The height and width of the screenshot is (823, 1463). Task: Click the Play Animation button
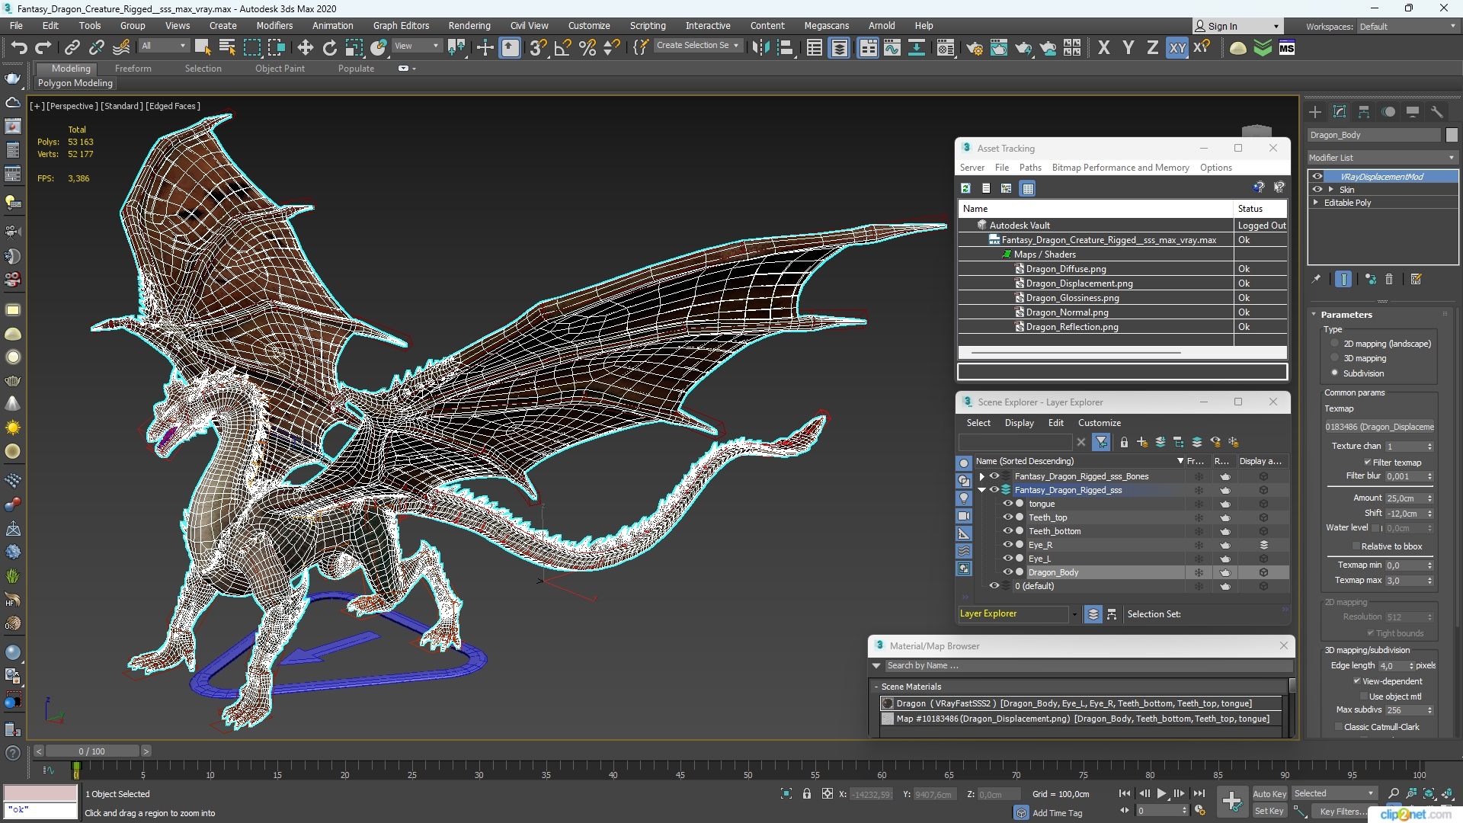point(1161,793)
